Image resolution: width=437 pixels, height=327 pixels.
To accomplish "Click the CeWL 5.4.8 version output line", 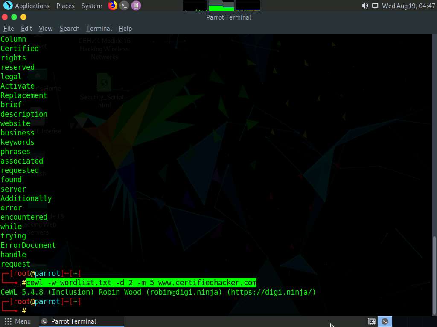I will 158,292.
